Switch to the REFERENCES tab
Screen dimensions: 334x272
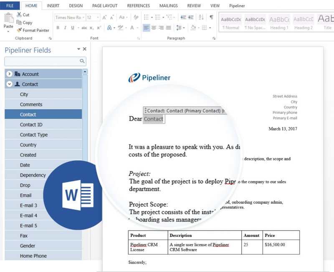139,6
